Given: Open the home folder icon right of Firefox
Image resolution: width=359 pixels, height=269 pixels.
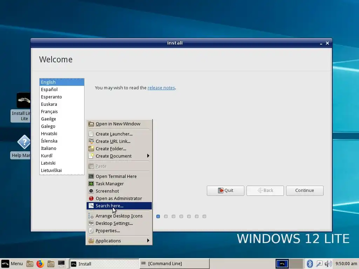Looking at the screenshot, I should [51, 264].
